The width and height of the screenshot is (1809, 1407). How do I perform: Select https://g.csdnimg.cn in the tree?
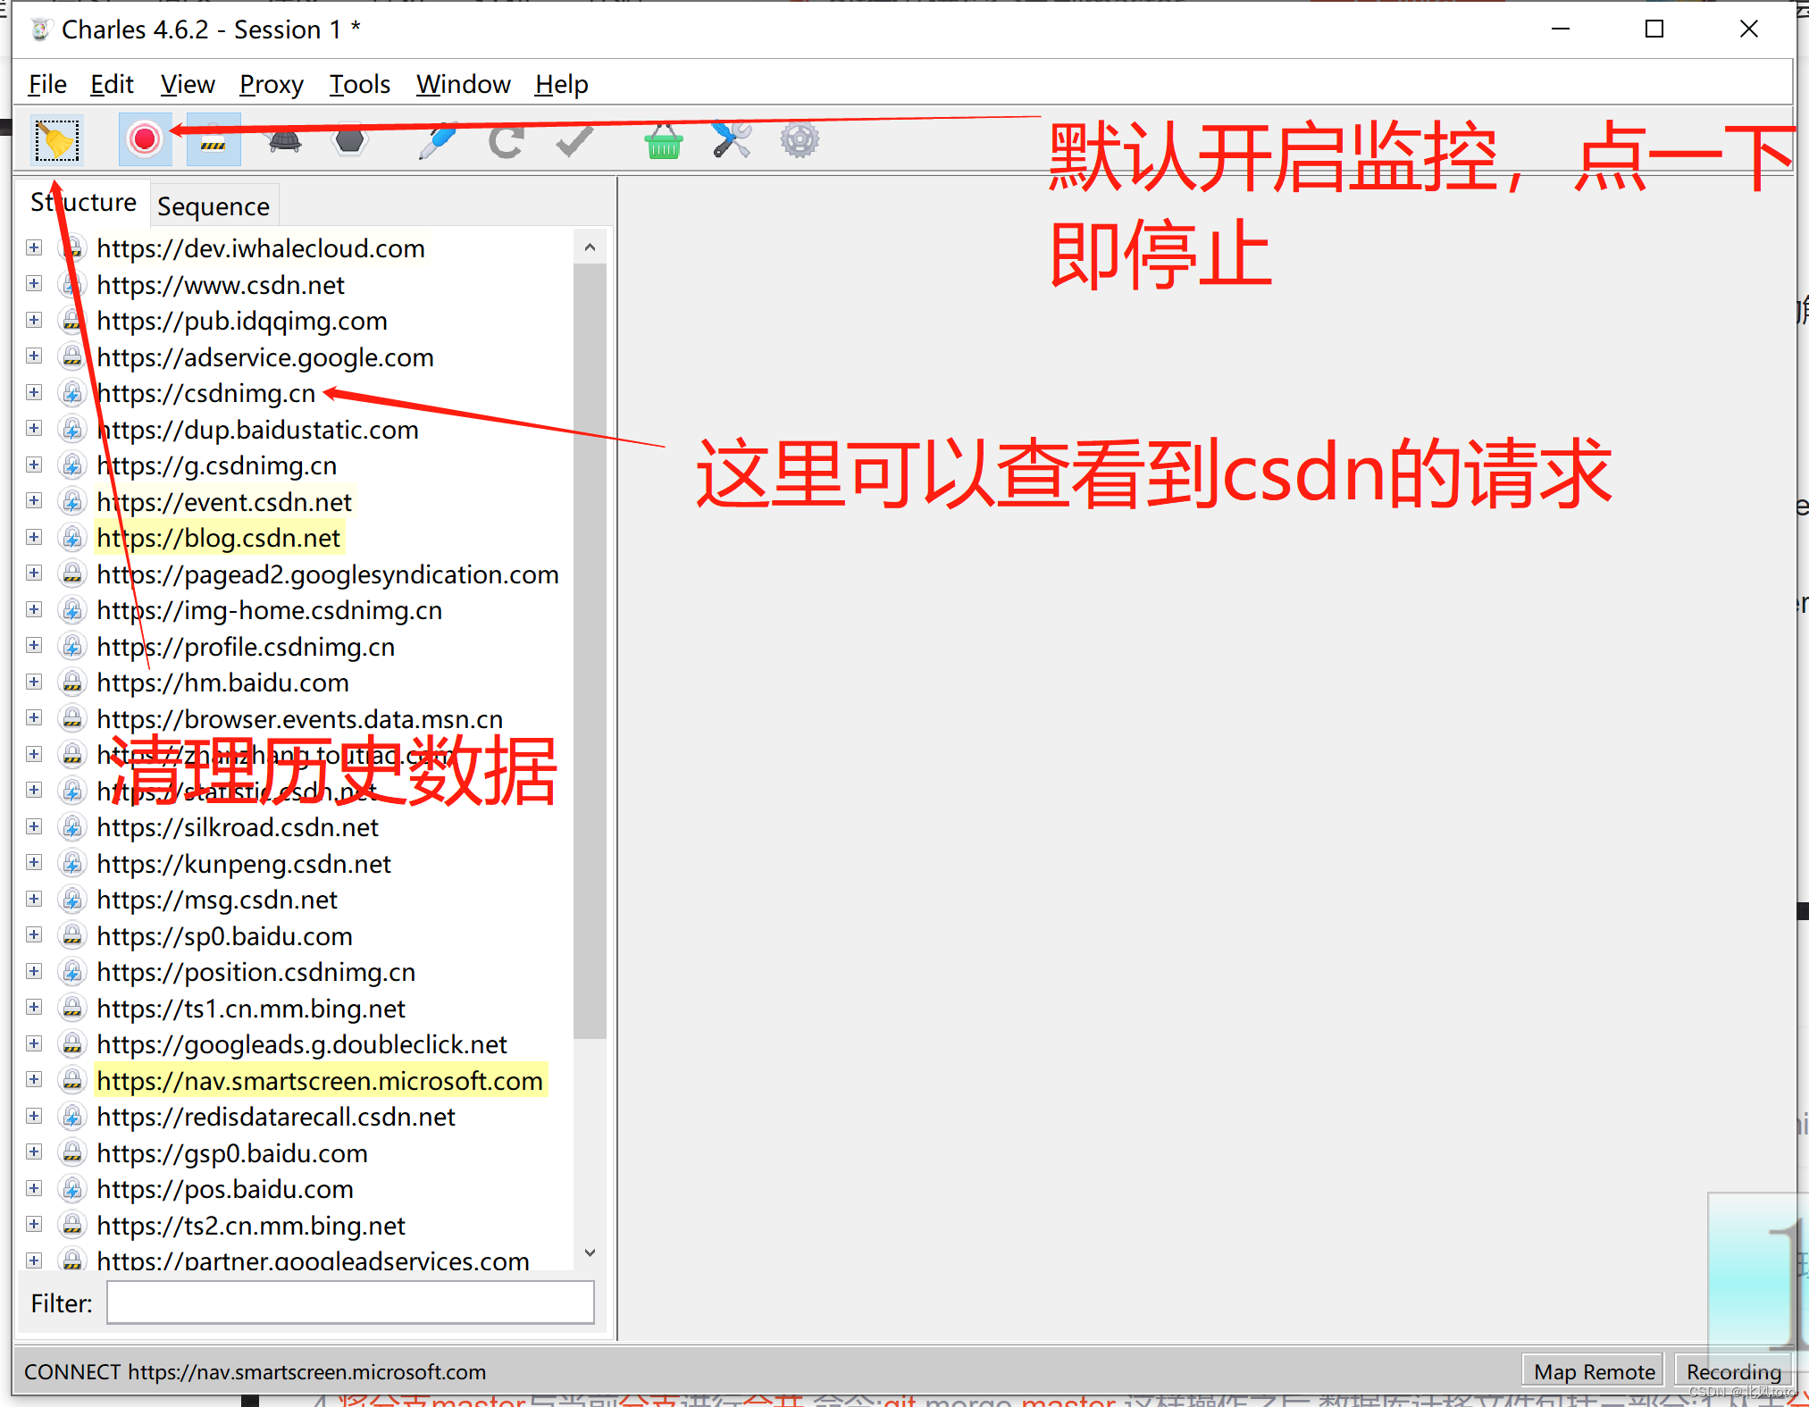pos(217,465)
